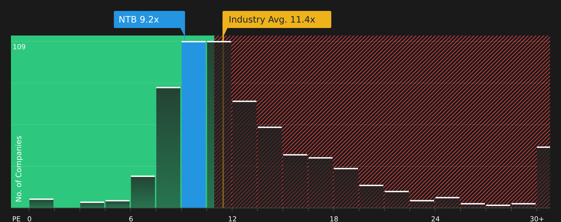The height and width of the screenshot is (222, 561).
Task: Click the PE axis label
Action: (x=16, y=219)
